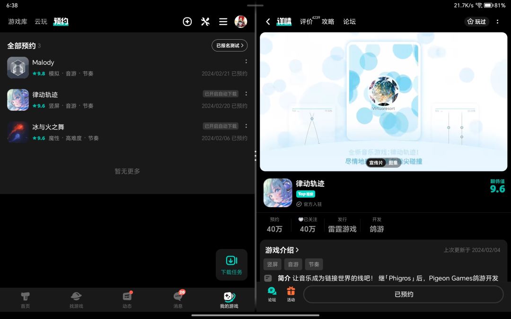
Task: Open more options for 律动轨迹 row
Action: pos(246,94)
